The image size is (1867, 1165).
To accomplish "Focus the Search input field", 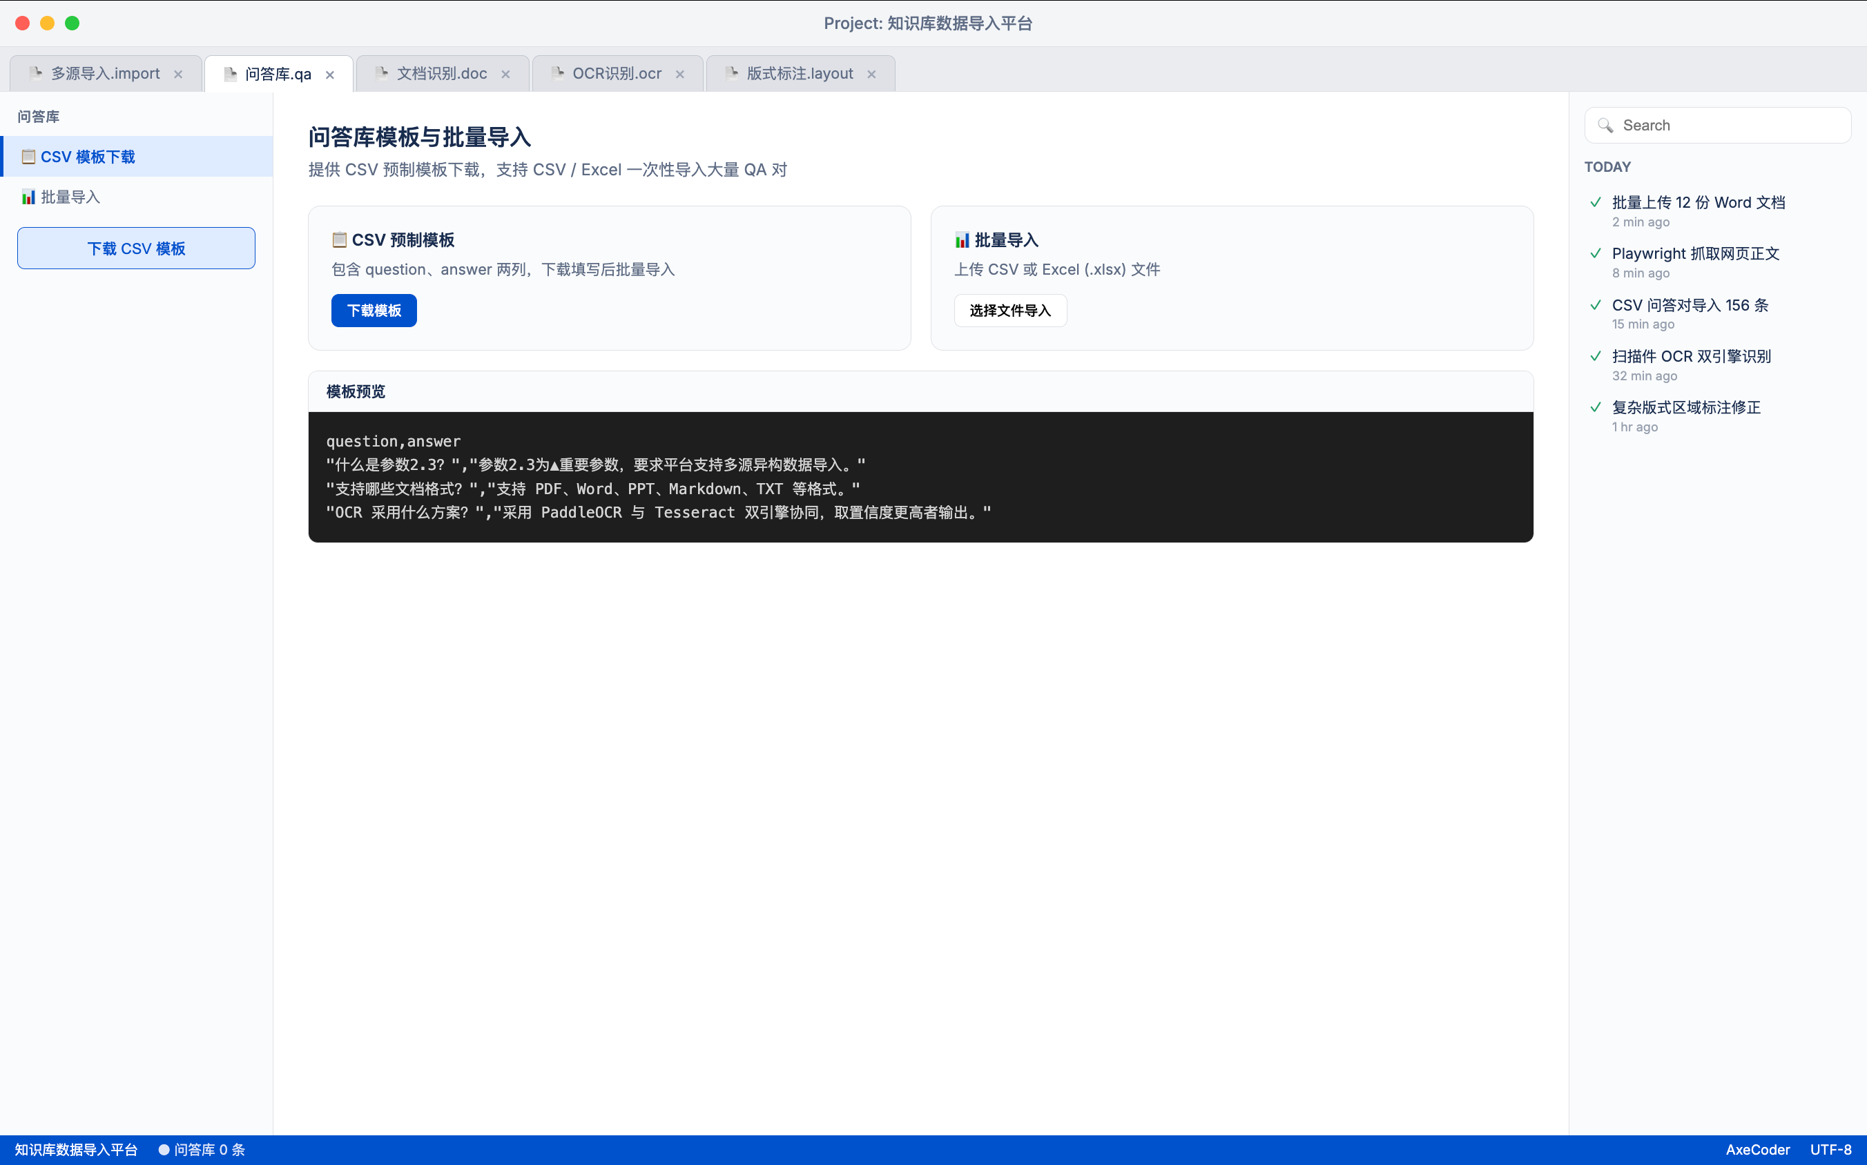I will click(1717, 125).
